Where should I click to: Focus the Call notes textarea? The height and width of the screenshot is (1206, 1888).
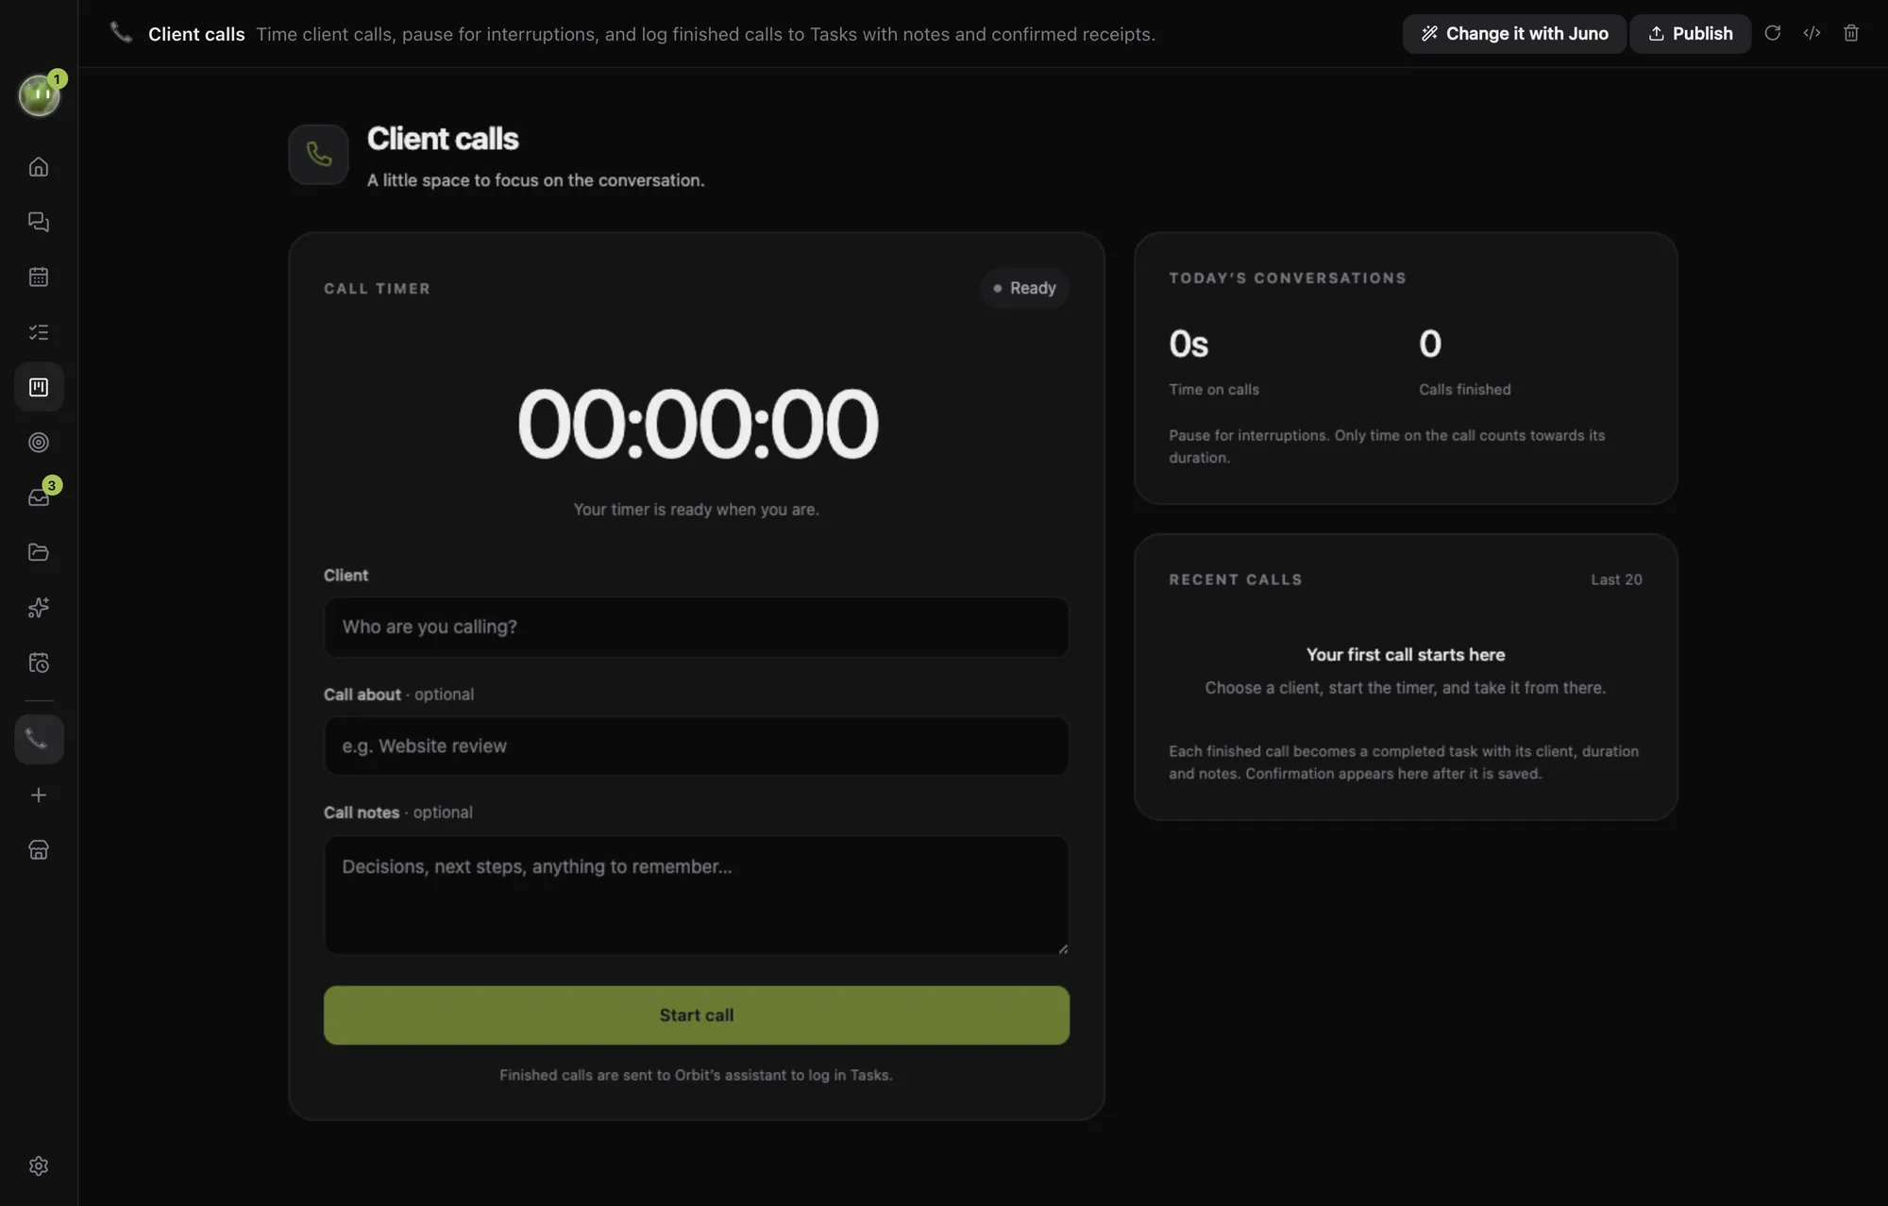[696, 895]
